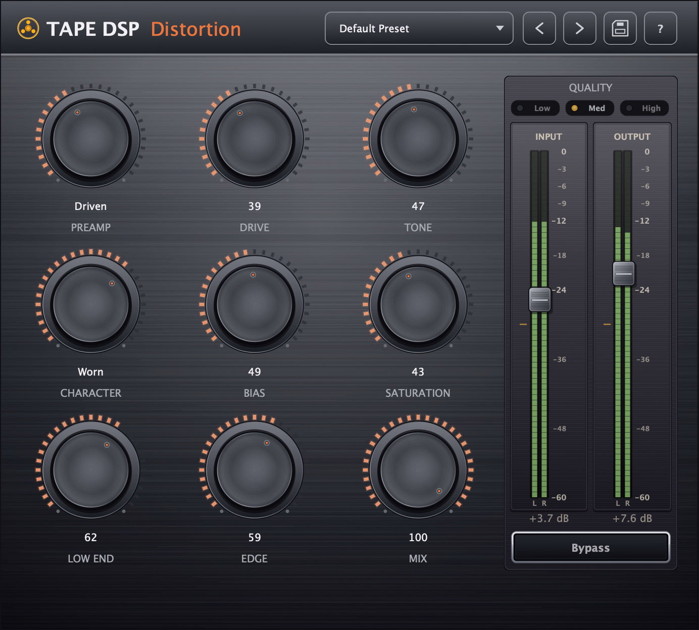Click the Tape DSP reel logo icon

pyautogui.click(x=28, y=29)
